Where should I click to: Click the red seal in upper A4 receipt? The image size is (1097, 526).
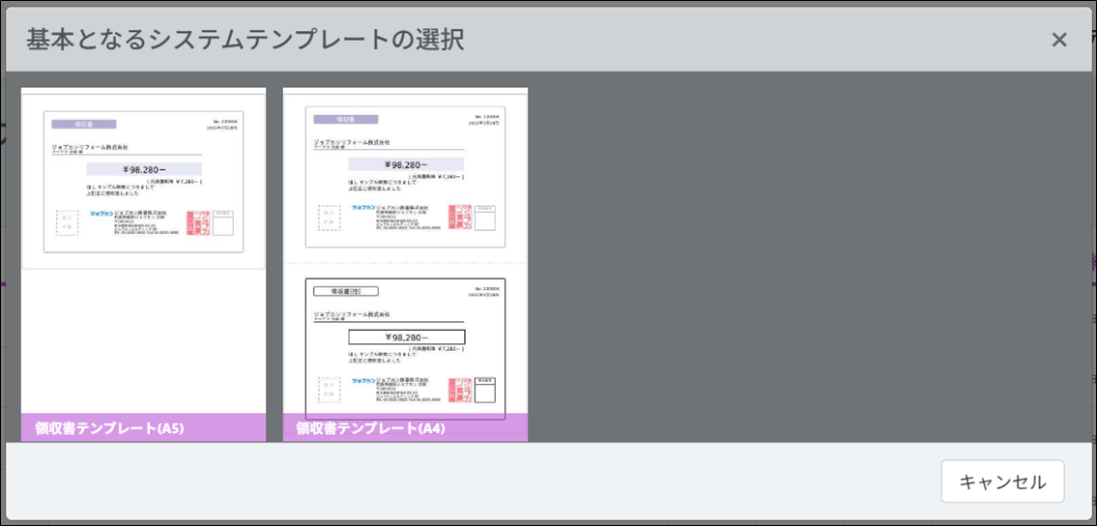tap(460, 219)
